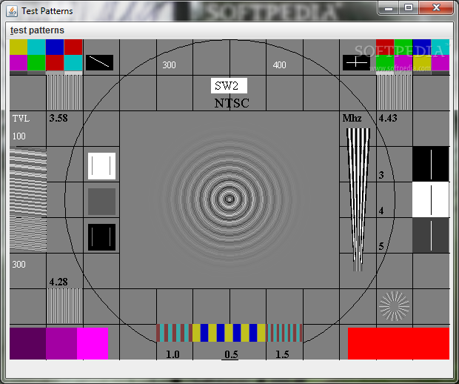This screenshot has width=459, height=384.
Task: Click the green square in top-left color grid
Action: point(36,63)
